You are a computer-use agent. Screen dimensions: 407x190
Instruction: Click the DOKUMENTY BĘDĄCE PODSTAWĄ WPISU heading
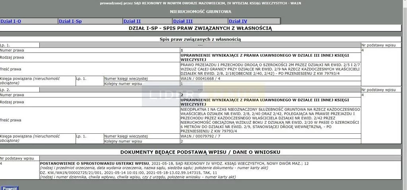pos(200,152)
